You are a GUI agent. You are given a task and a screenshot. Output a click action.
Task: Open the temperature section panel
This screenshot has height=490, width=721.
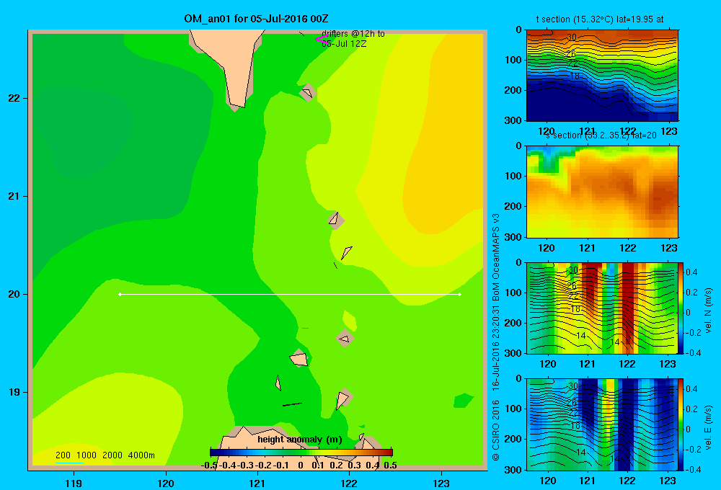pos(602,76)
